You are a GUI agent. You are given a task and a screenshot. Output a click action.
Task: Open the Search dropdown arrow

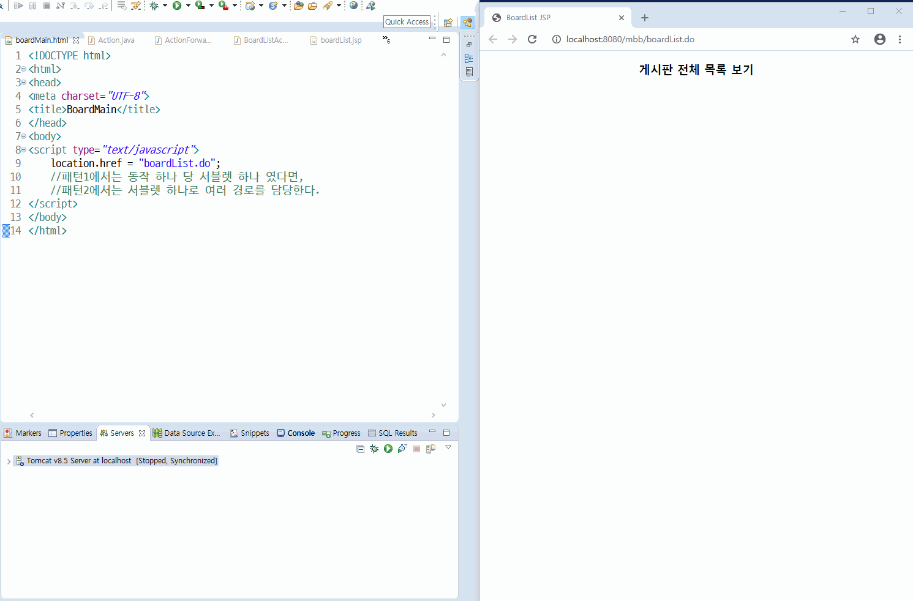pos(339,6)
